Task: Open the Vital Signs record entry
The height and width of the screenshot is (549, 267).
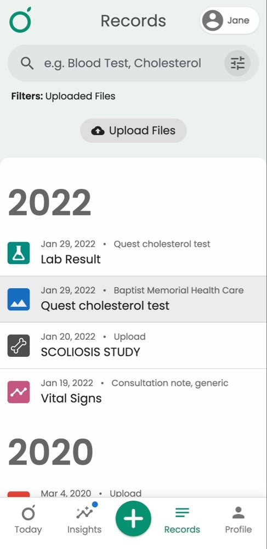Action: [133, 392]
